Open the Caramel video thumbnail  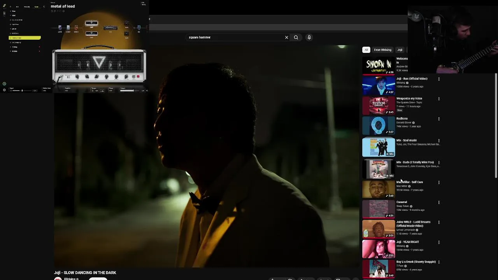pos(379,209)
